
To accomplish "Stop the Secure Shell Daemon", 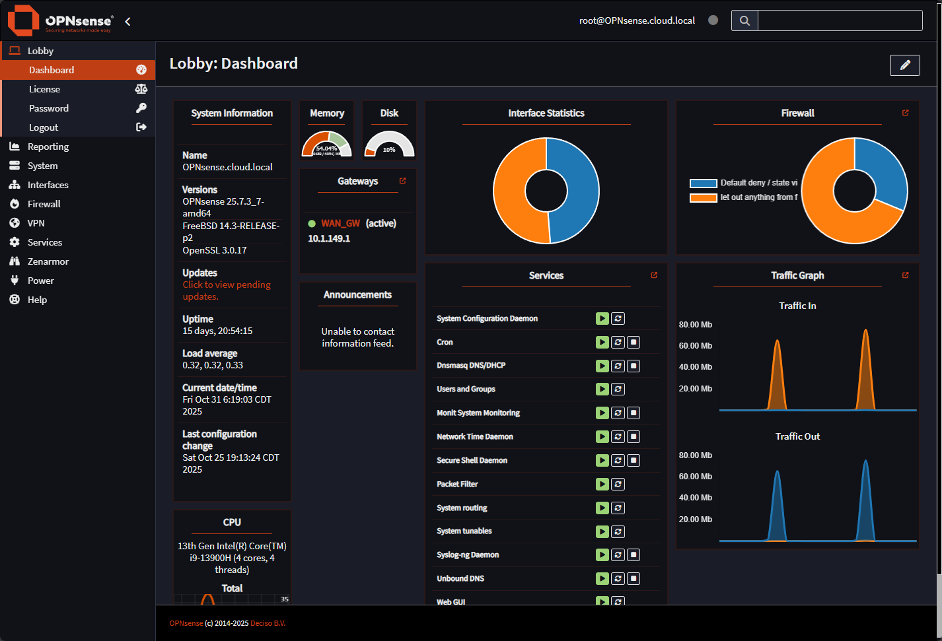I will (x=634, y=461).
